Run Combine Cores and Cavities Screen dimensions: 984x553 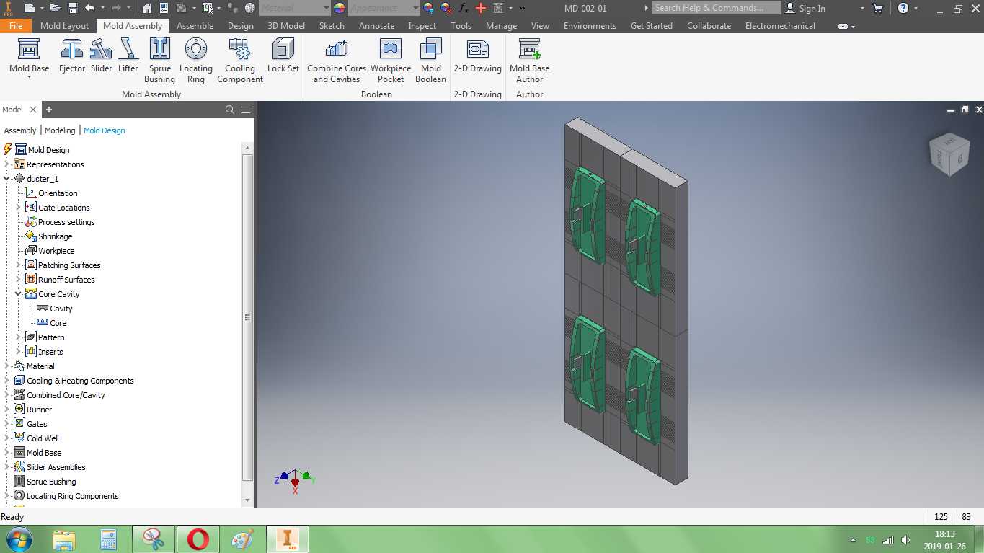click(x=337, y=61)
